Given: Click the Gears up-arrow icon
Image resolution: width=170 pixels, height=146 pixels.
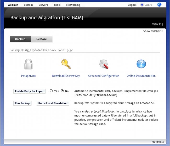Looking at the screenshot, I should 142,5.
